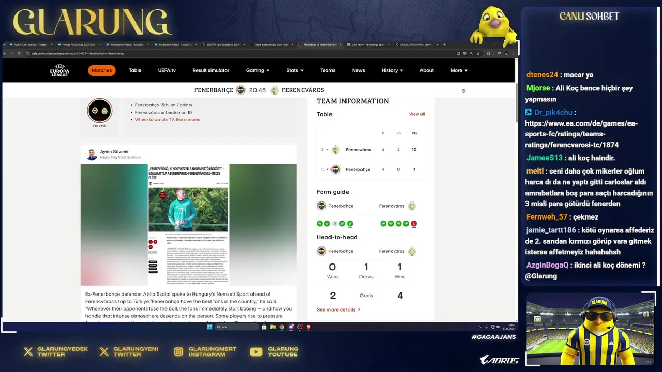Image resolution: width=662 pixels, height=372 pixels.
Task: Show hidden system tray icons
Action: point(480,327)
